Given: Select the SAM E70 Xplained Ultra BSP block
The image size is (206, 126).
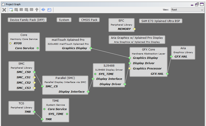Looking at the screenshot, I should (x=160, y=21).
